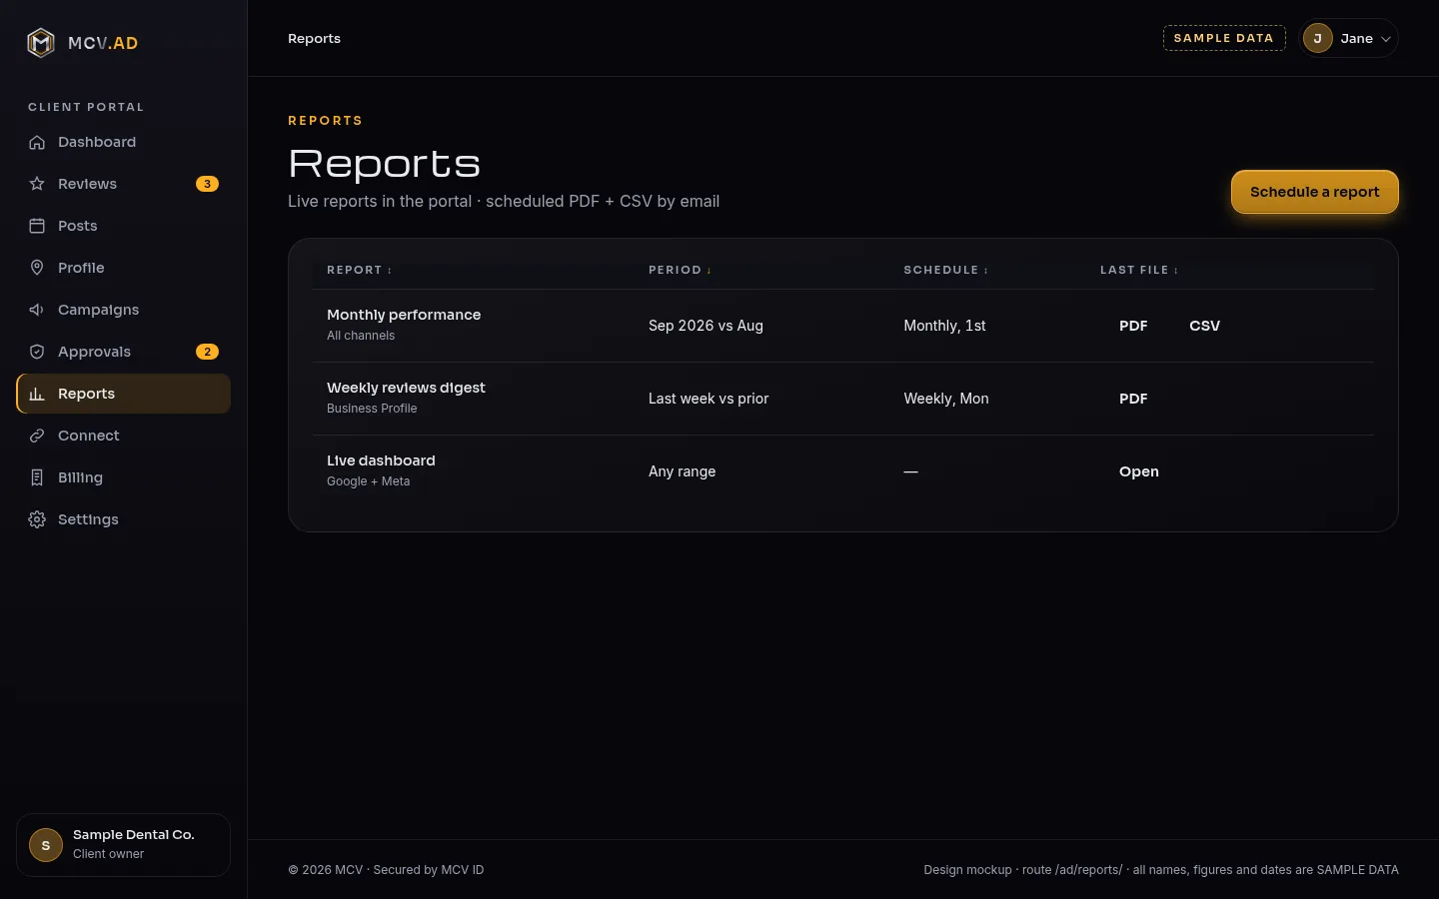Viewport: 1439px width, 899px height.
Task: Click the 'Any range' period cell
Action: (x=682, y=471)
